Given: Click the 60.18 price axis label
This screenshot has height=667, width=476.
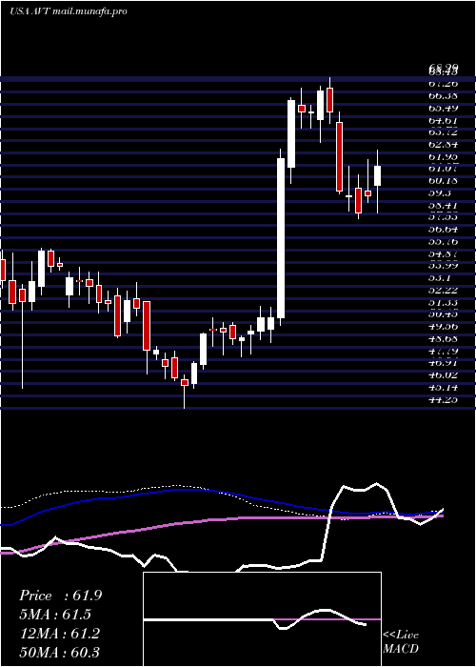Looking at the screenshot, I should 444,181.
